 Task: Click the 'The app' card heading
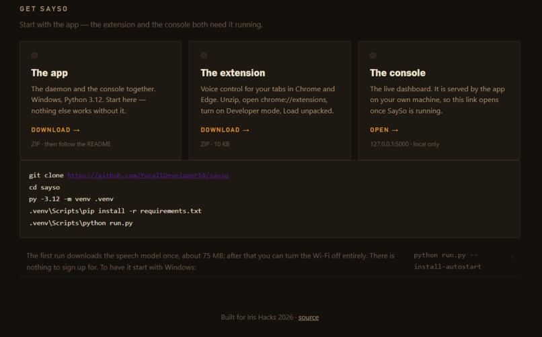(50, 73)
